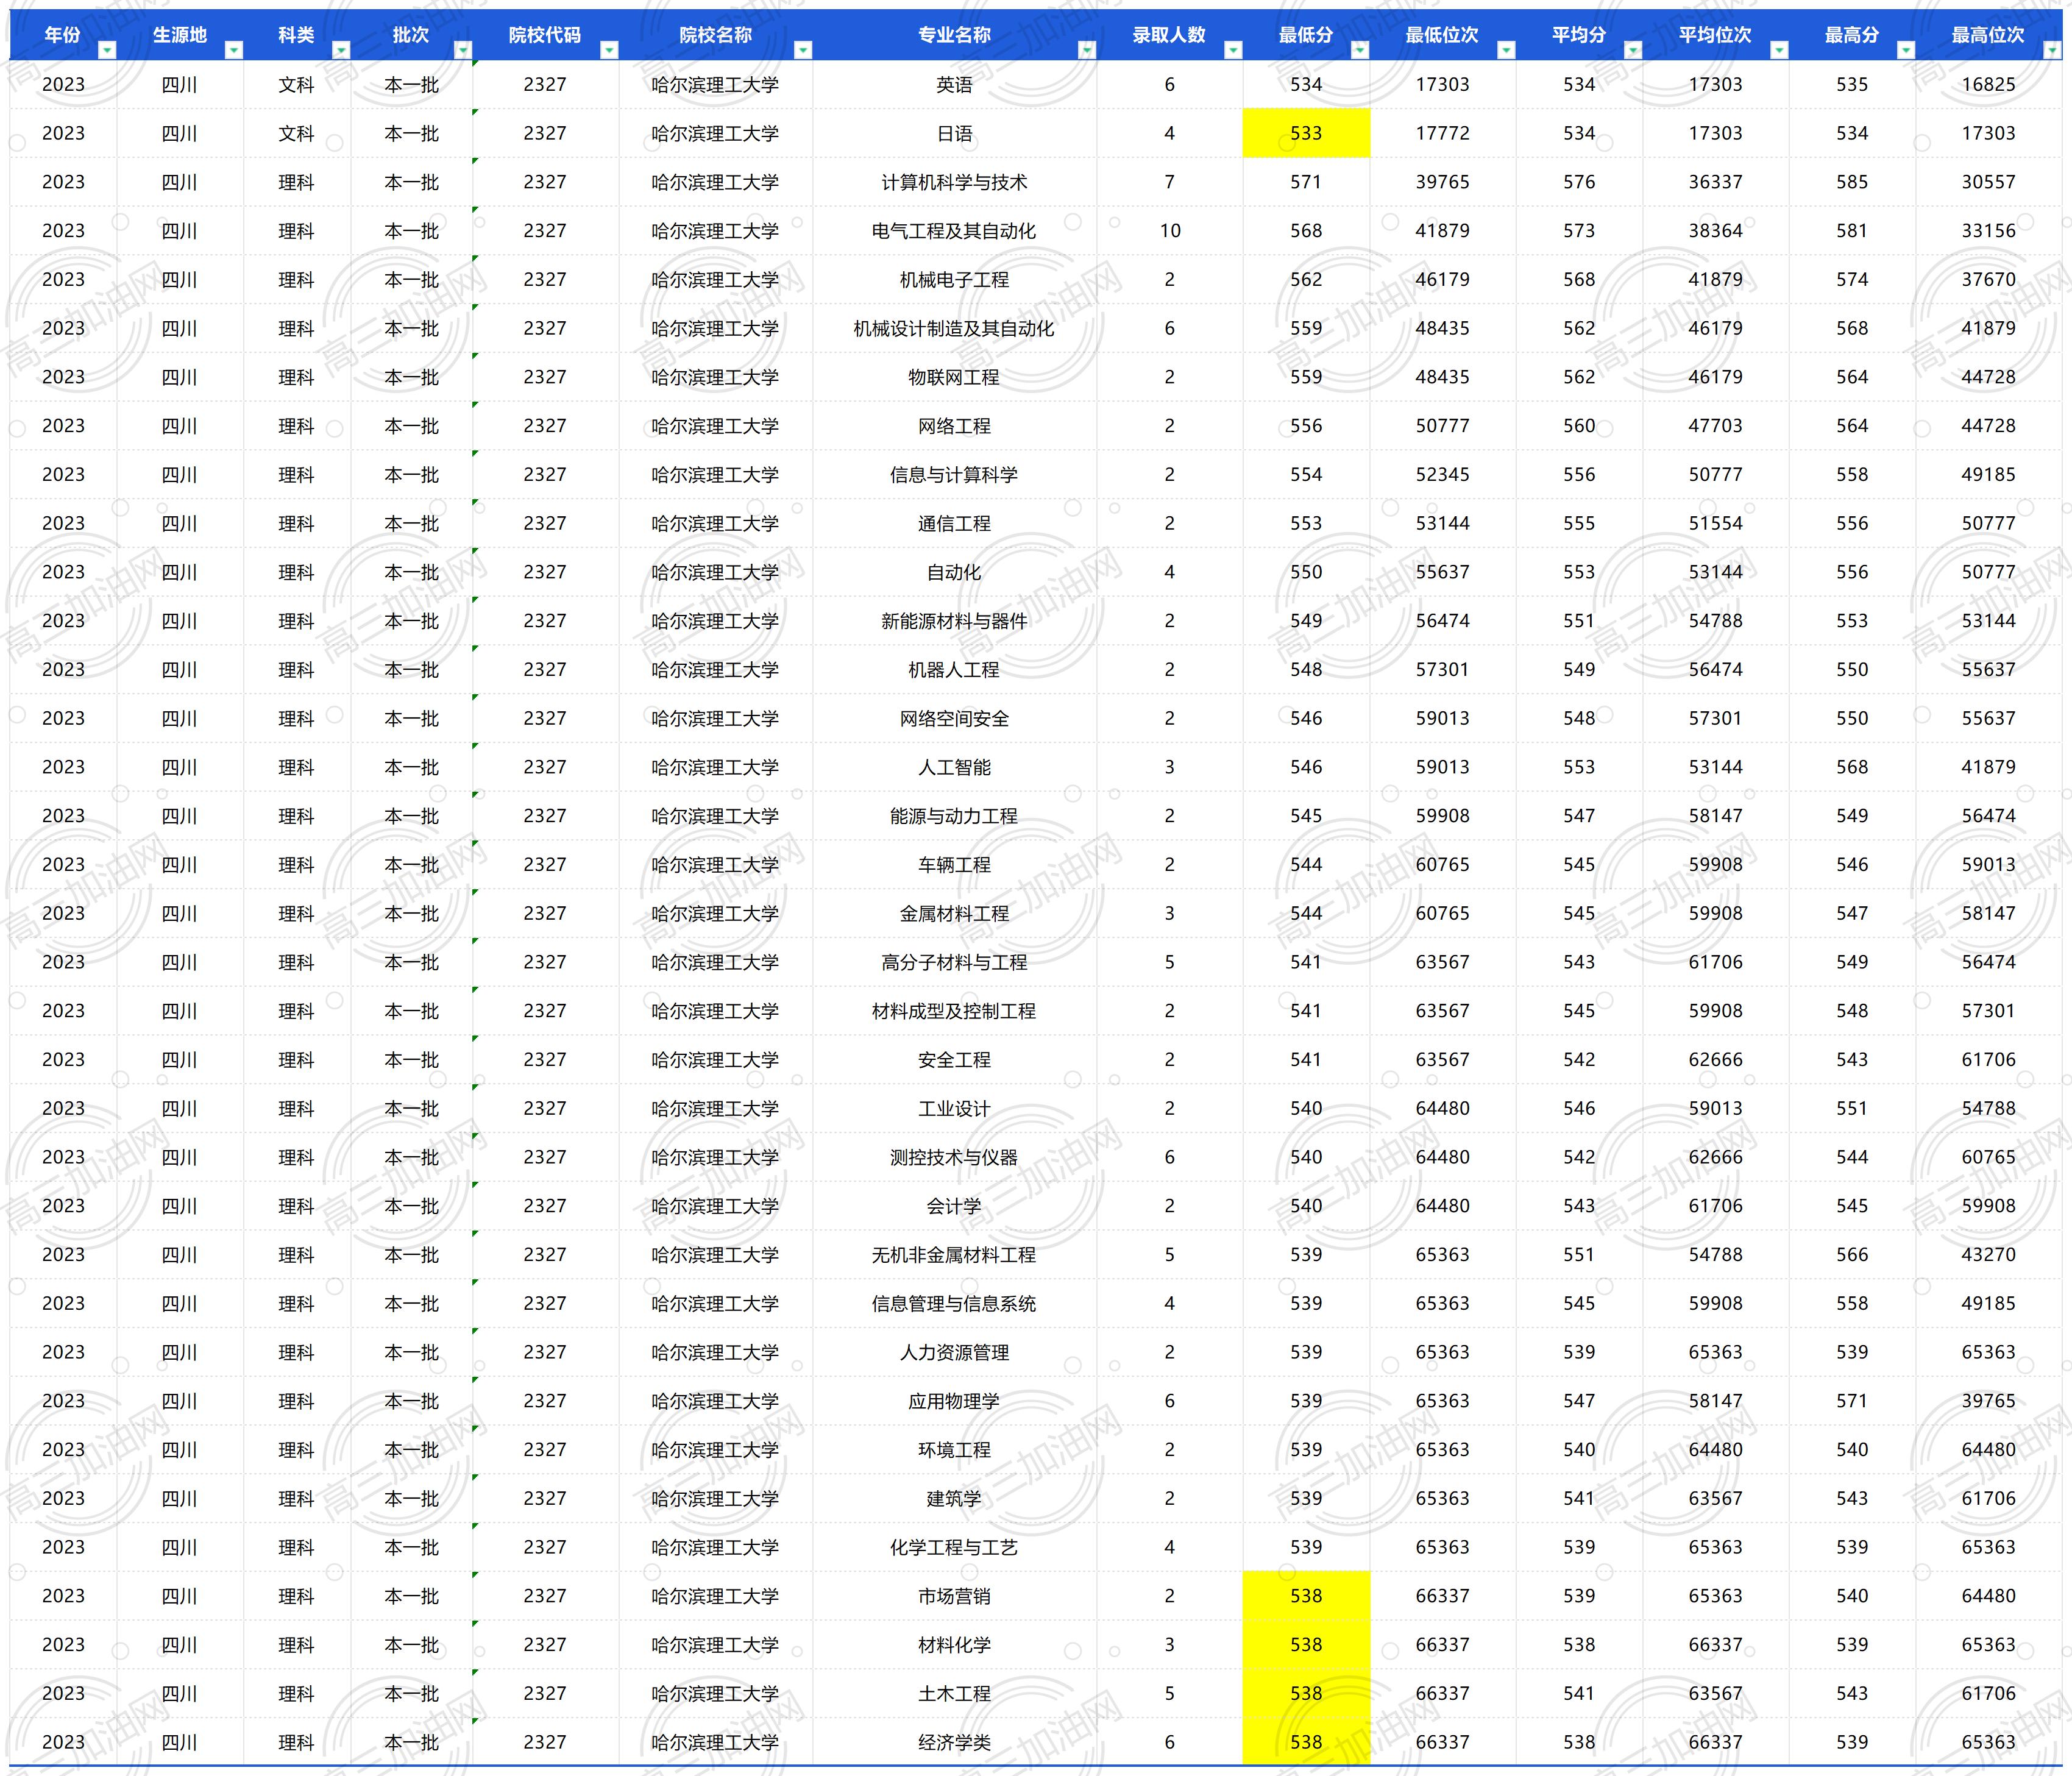Open the 院校名称 column filter dropdown

point(803,50)
